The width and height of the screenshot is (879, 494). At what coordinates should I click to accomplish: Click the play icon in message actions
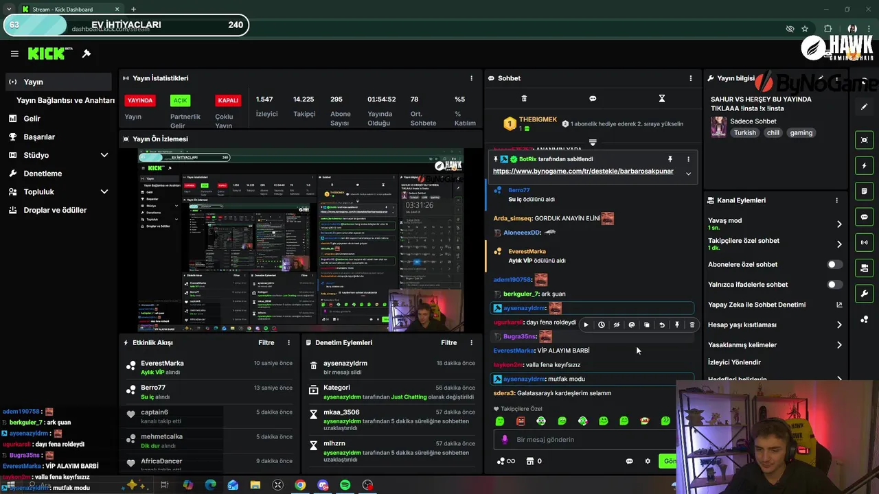pyautogui.click(x=586, y=325)
